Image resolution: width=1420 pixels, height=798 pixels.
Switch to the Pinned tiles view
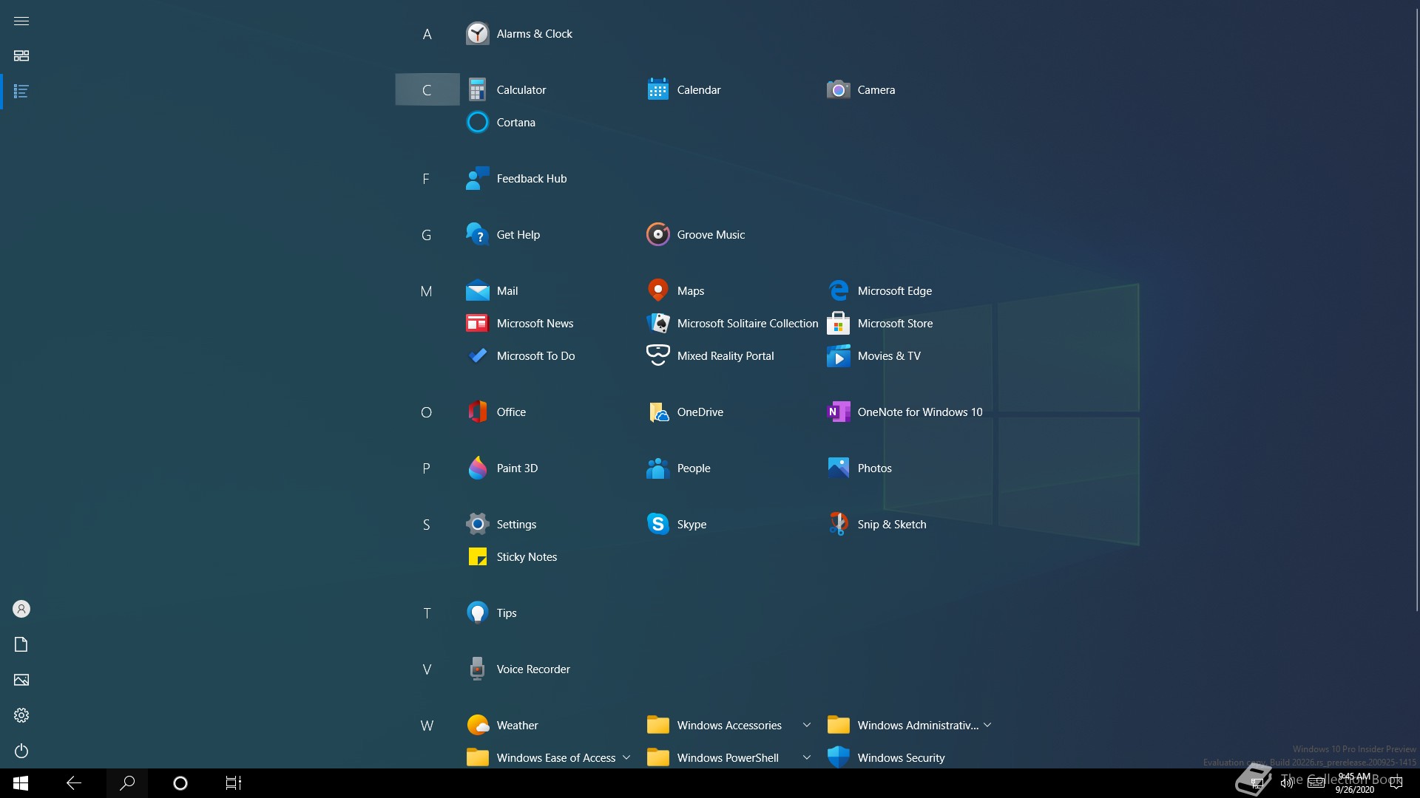point(21,56)
